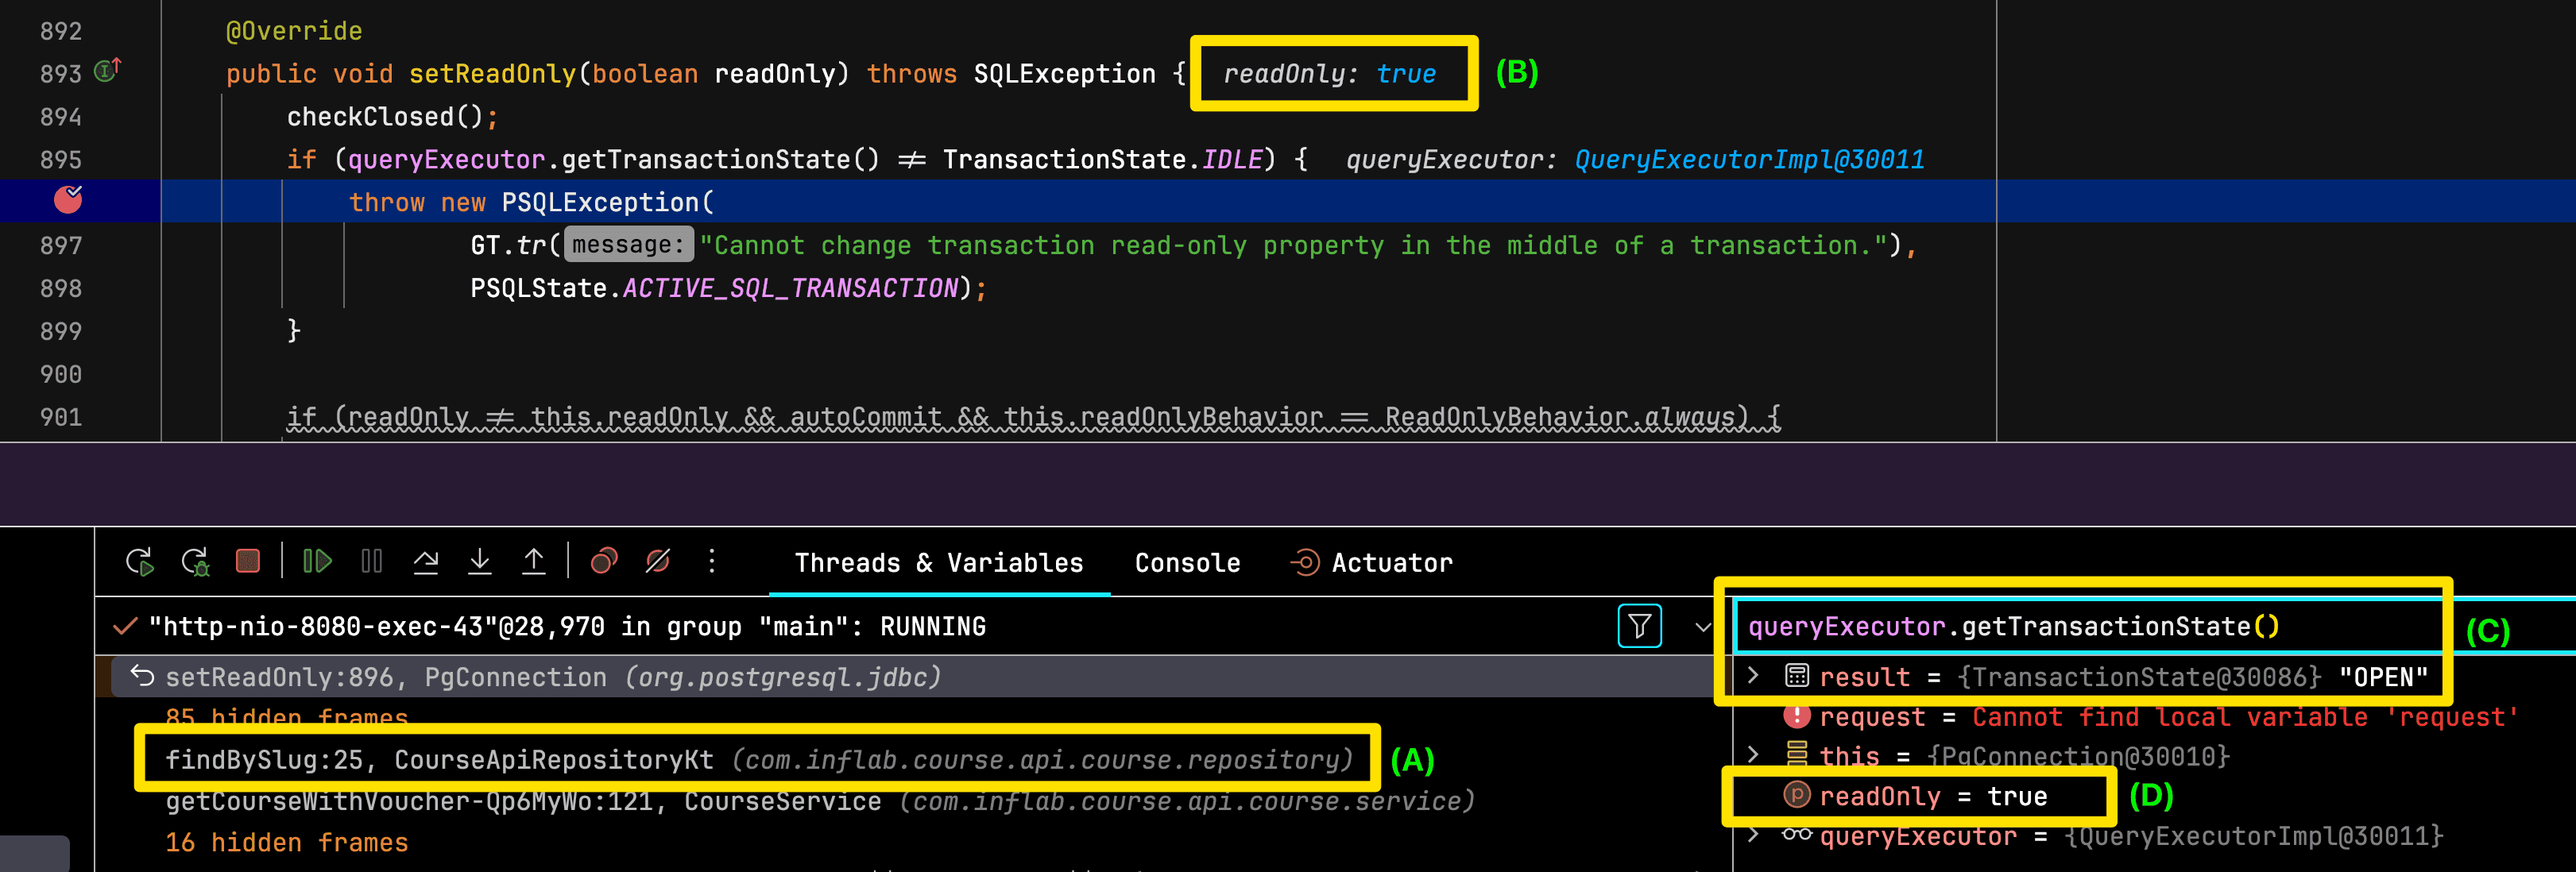The height and width of the screenshot is (872, 2576).
Task: Toggle the frames filter button
Action: (x=1639, y=627)
